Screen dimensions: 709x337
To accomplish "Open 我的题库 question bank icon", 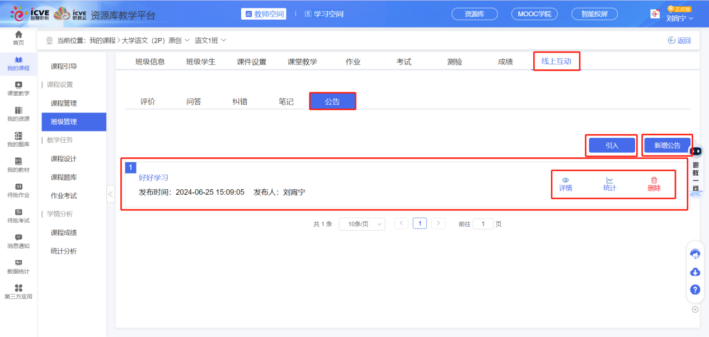I will [18, 138].
